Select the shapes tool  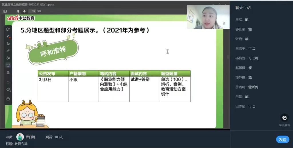pyautogui.click(x=8, y=58)
